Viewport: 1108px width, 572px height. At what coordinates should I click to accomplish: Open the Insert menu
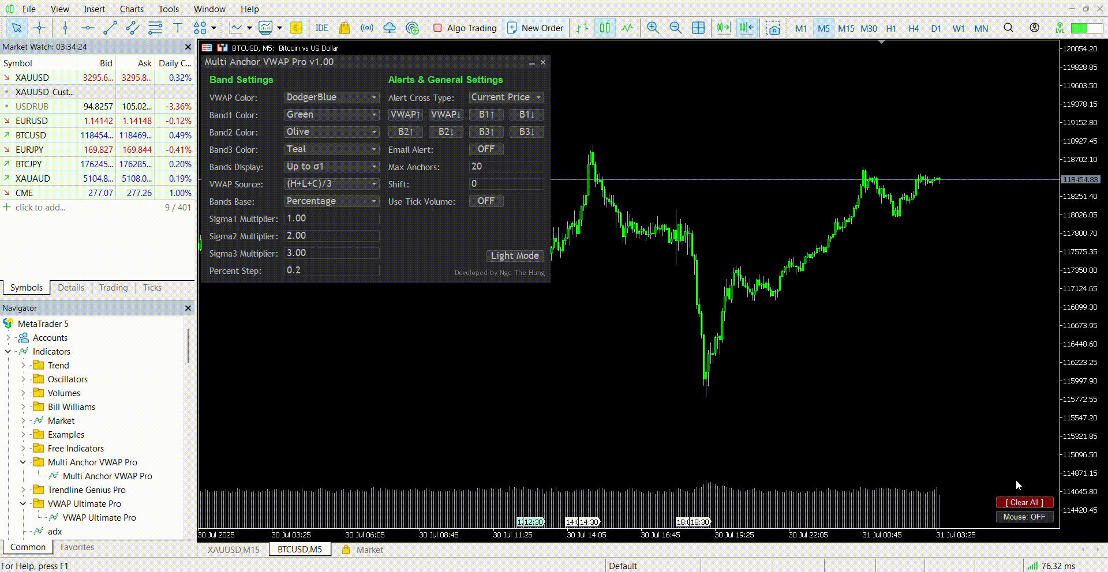94,9
